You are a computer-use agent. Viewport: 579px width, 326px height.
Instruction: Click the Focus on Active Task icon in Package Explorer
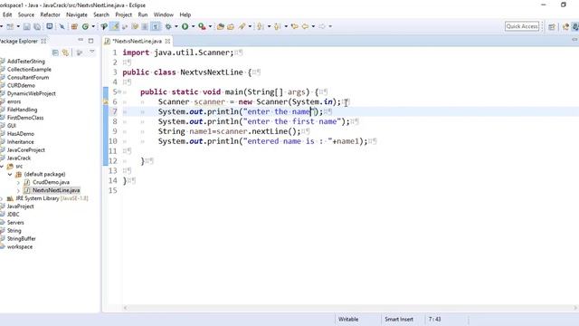80,53
